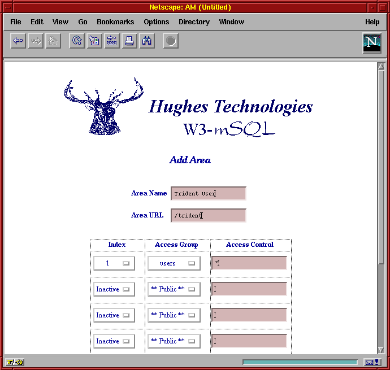Click the vertical scrollbar down arrow

(381, 350)
